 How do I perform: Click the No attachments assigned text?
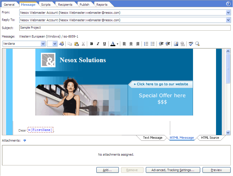pos(116,155)
